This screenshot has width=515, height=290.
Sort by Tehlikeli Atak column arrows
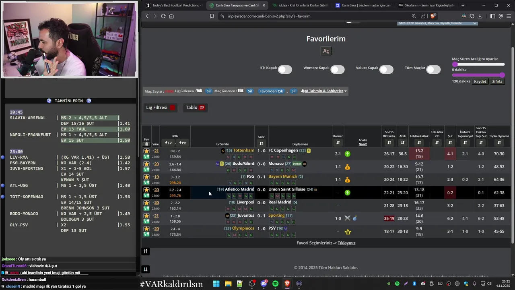[419, 143]
